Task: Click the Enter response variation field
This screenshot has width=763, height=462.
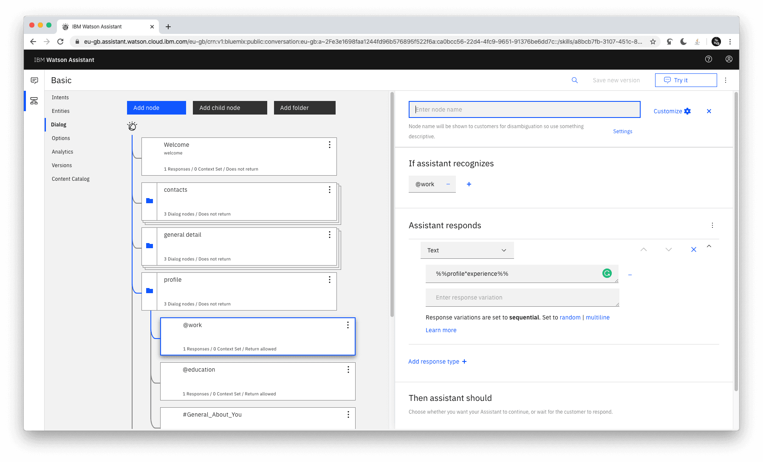Action: (x=522, y=297)
